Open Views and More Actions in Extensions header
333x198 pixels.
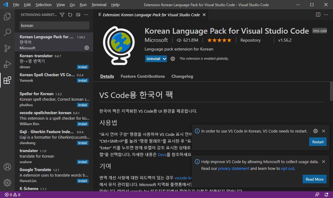click(86, 15)
